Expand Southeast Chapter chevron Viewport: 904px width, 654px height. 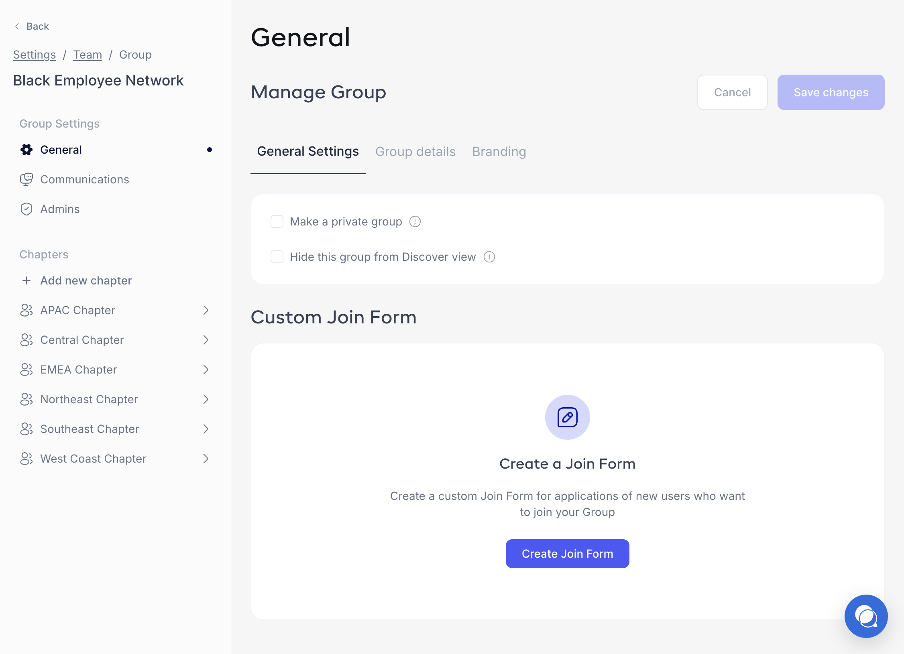[x=206, y=429]
